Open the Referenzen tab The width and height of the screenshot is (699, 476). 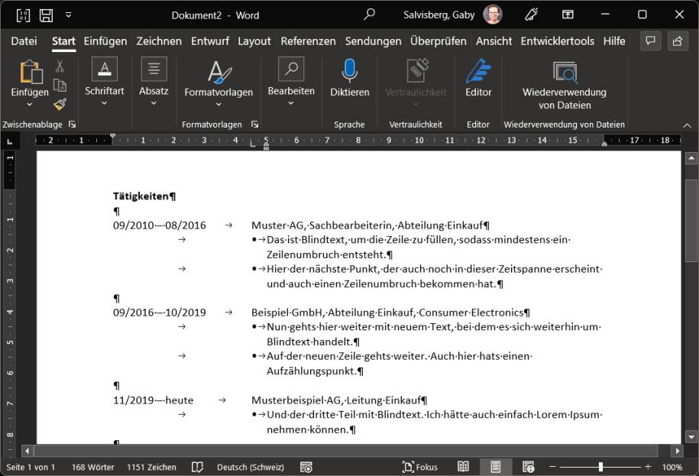308,41
